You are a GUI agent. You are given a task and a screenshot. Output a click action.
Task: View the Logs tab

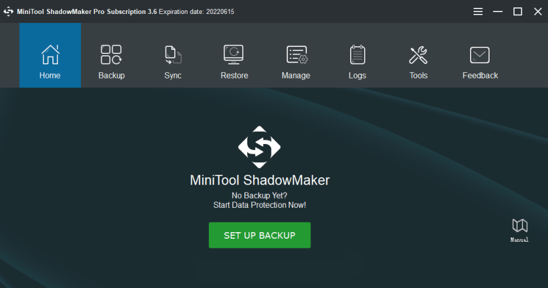[x=357, y=55]
